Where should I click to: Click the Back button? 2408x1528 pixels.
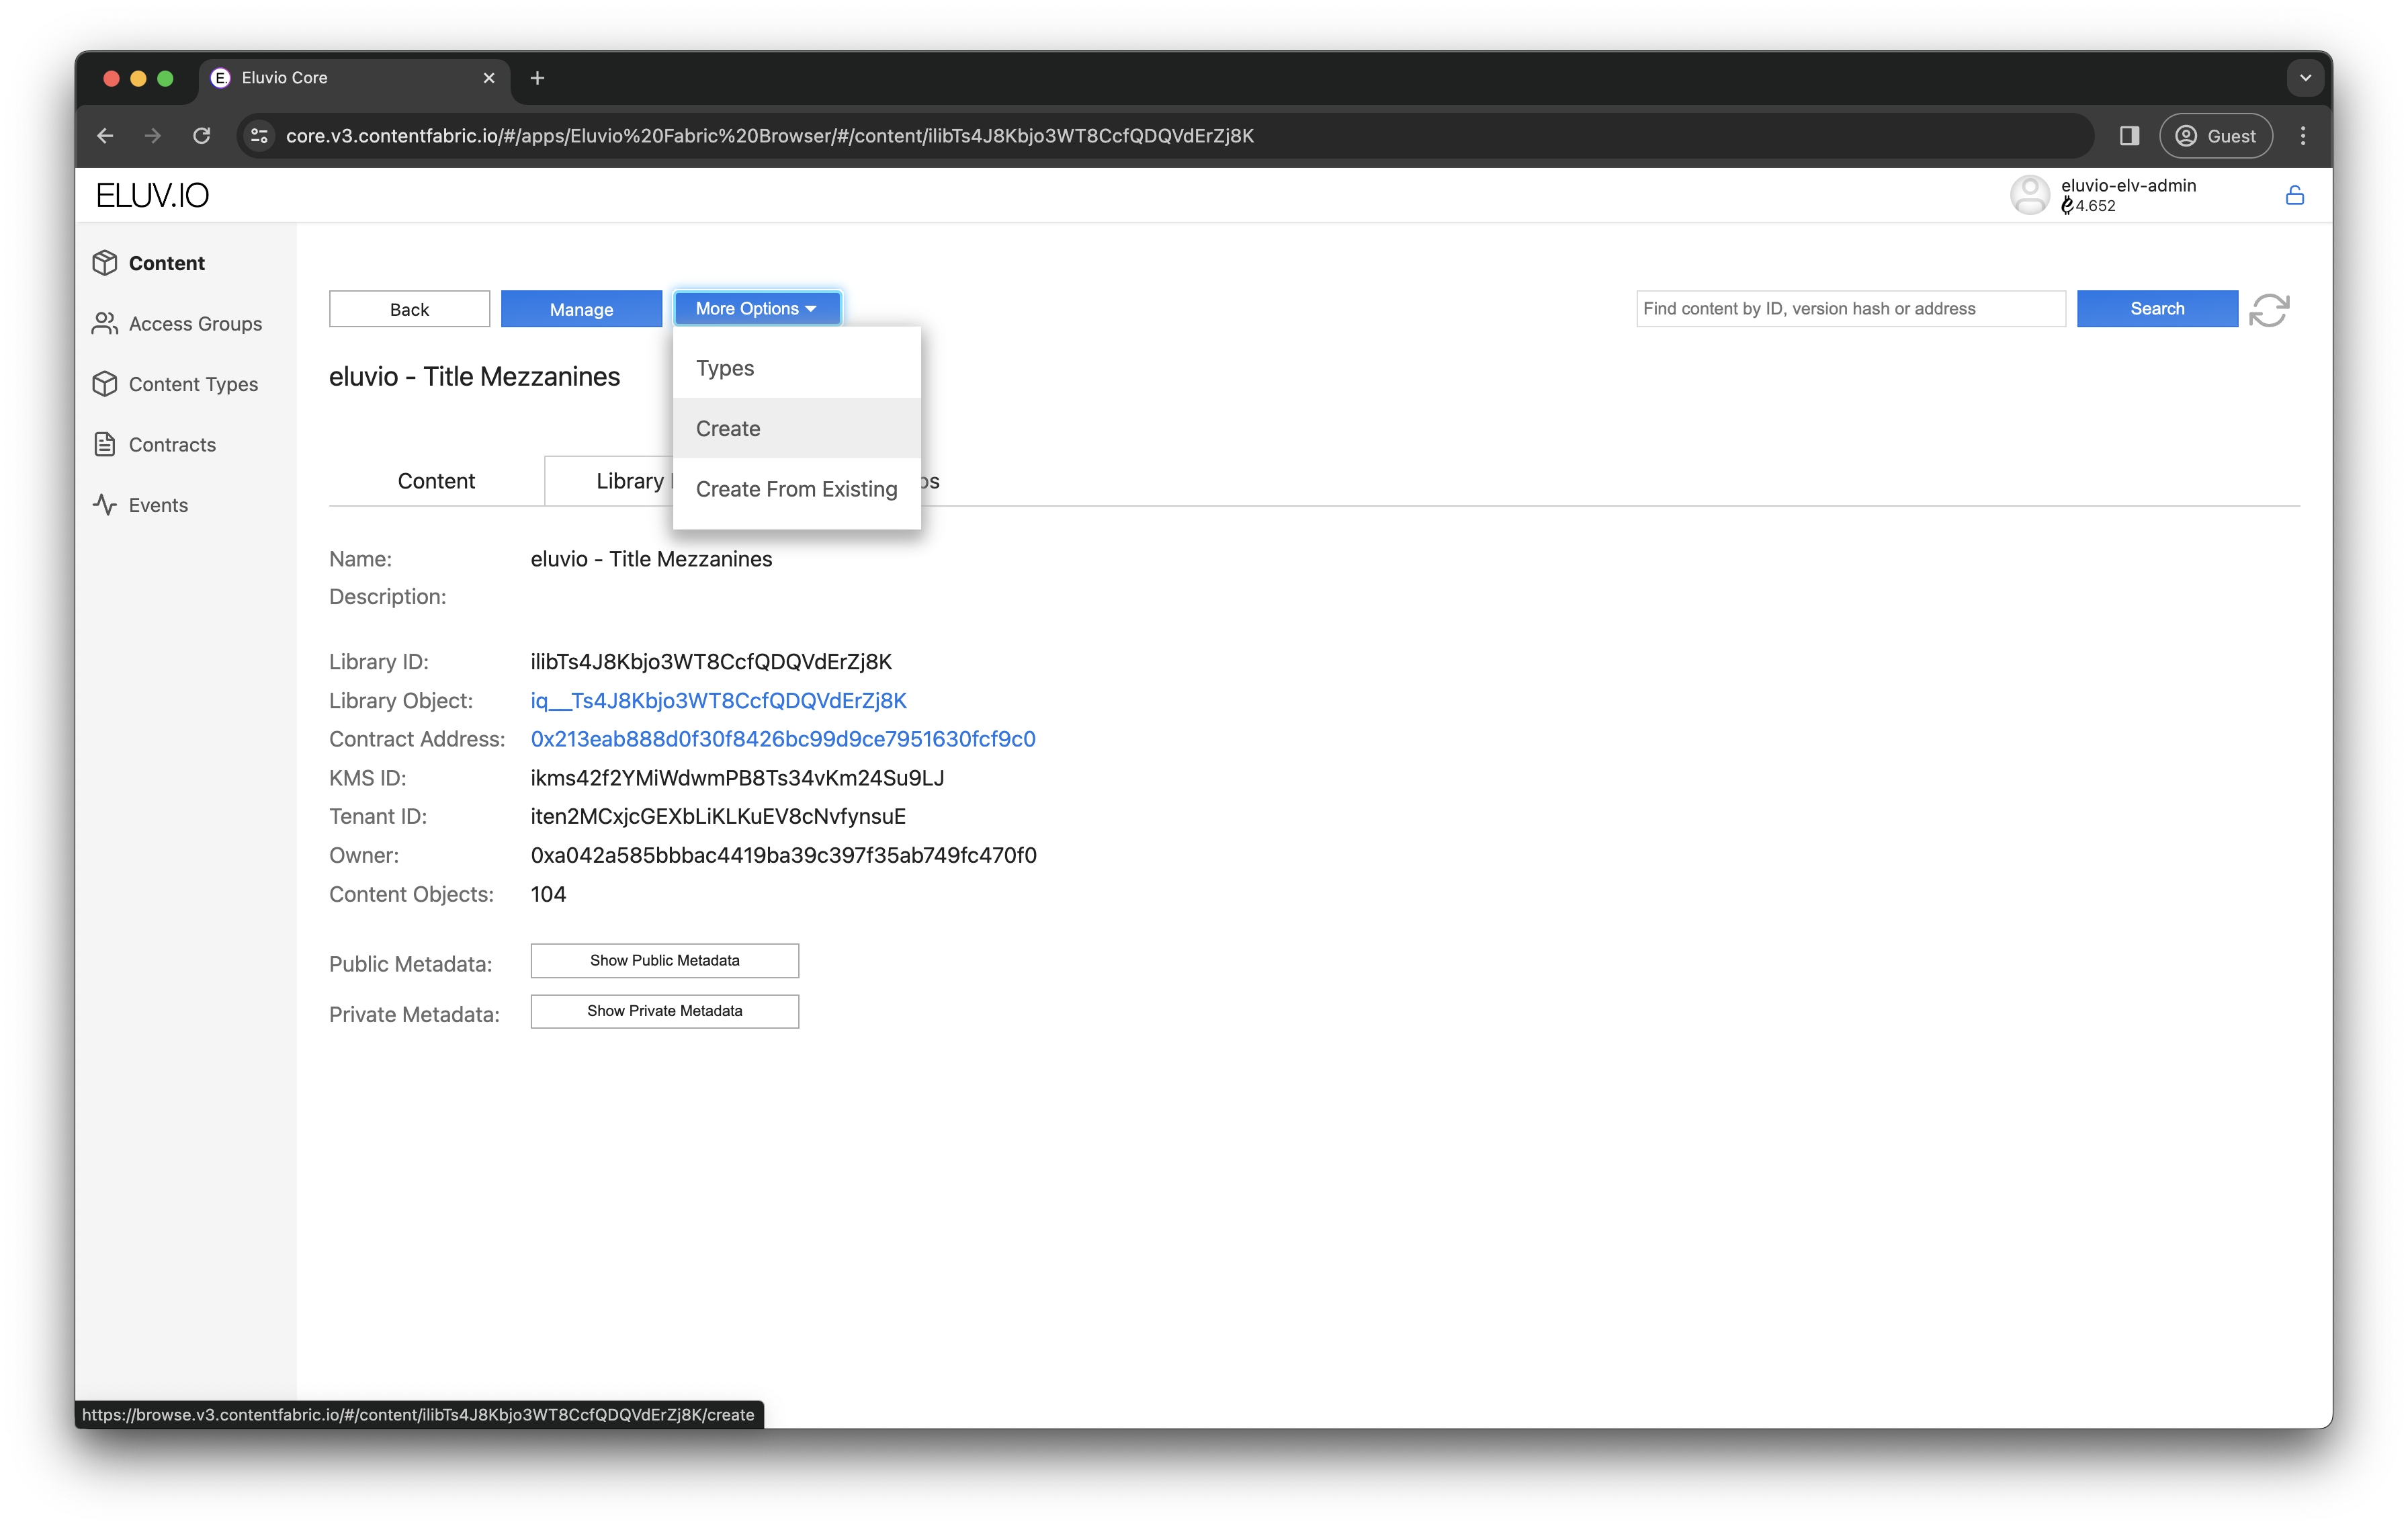409,309
